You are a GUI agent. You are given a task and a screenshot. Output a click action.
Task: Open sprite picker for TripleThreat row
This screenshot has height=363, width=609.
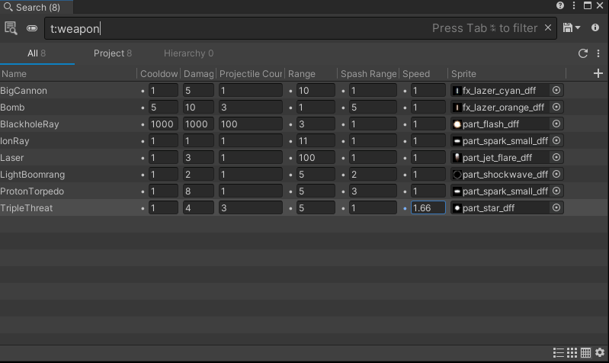(556, 208)
